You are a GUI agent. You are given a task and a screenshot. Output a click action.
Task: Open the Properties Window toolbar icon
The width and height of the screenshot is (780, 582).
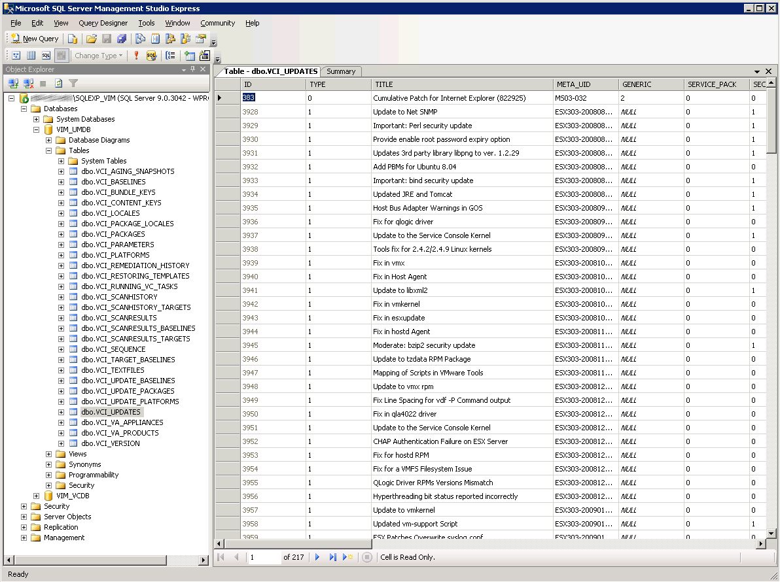tap(201, 39)
